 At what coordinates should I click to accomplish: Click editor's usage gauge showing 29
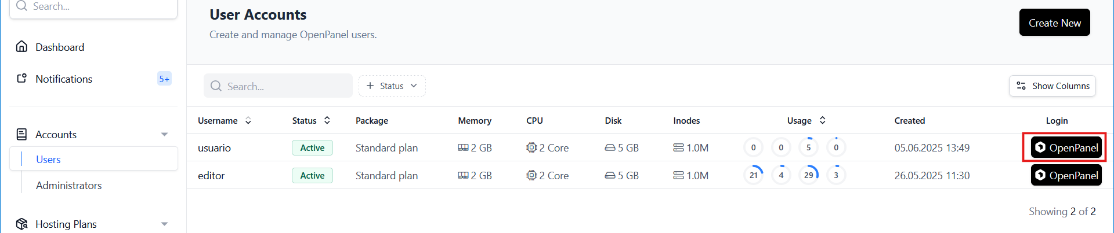(x=808, y=175)
